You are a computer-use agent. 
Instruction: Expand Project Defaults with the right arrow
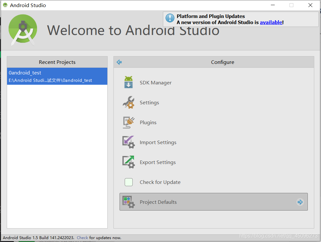(x=300, y=202)
